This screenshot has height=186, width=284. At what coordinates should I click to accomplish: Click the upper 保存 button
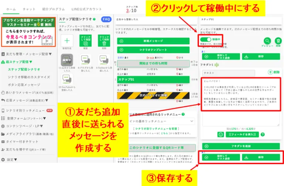[261, 57]
